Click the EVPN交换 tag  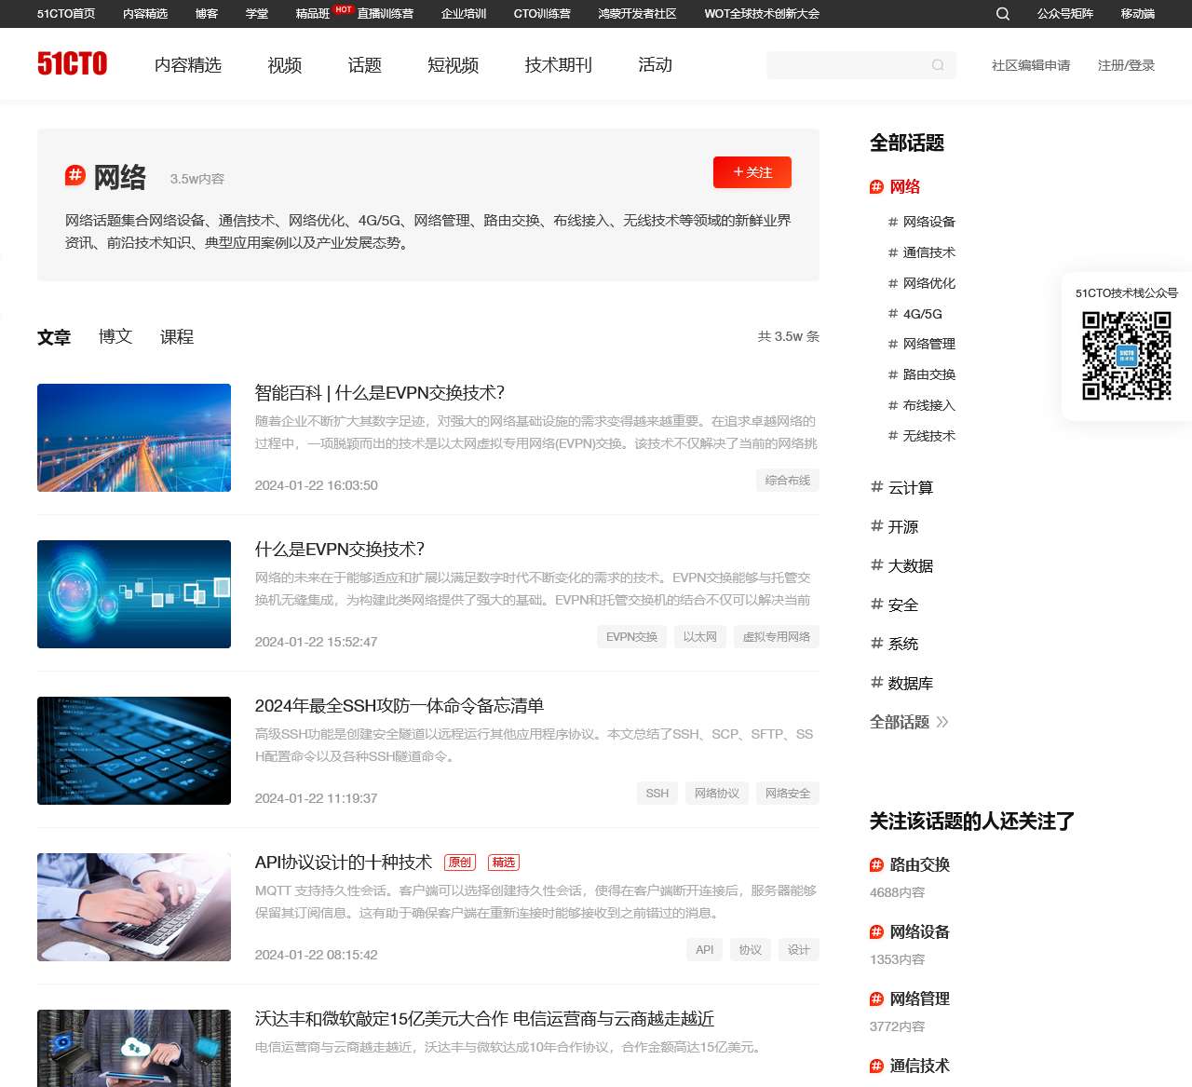(x=631, y=637)
